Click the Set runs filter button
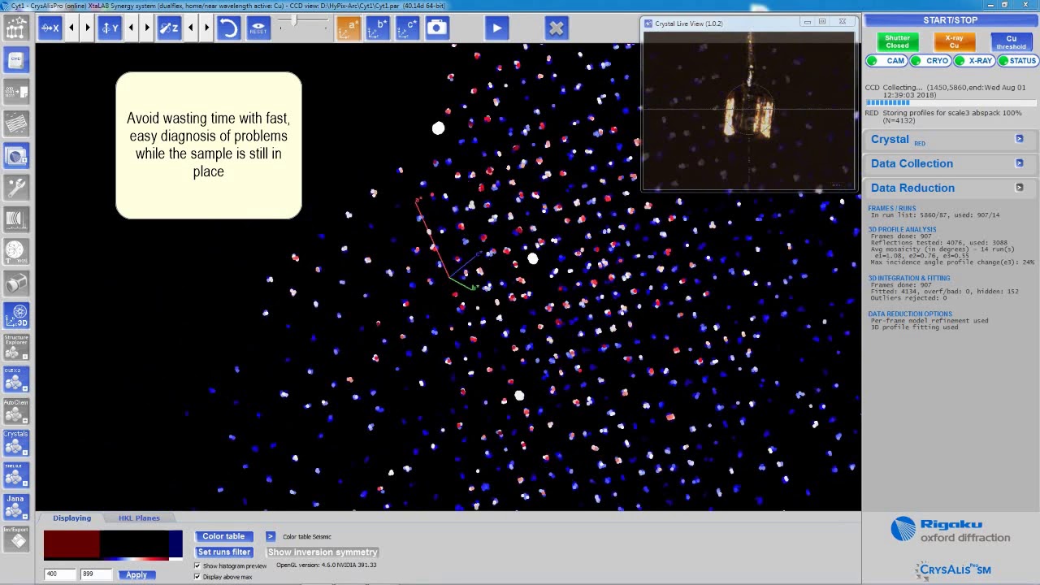This screenshot has height=585, width=1040. (223, 552)
